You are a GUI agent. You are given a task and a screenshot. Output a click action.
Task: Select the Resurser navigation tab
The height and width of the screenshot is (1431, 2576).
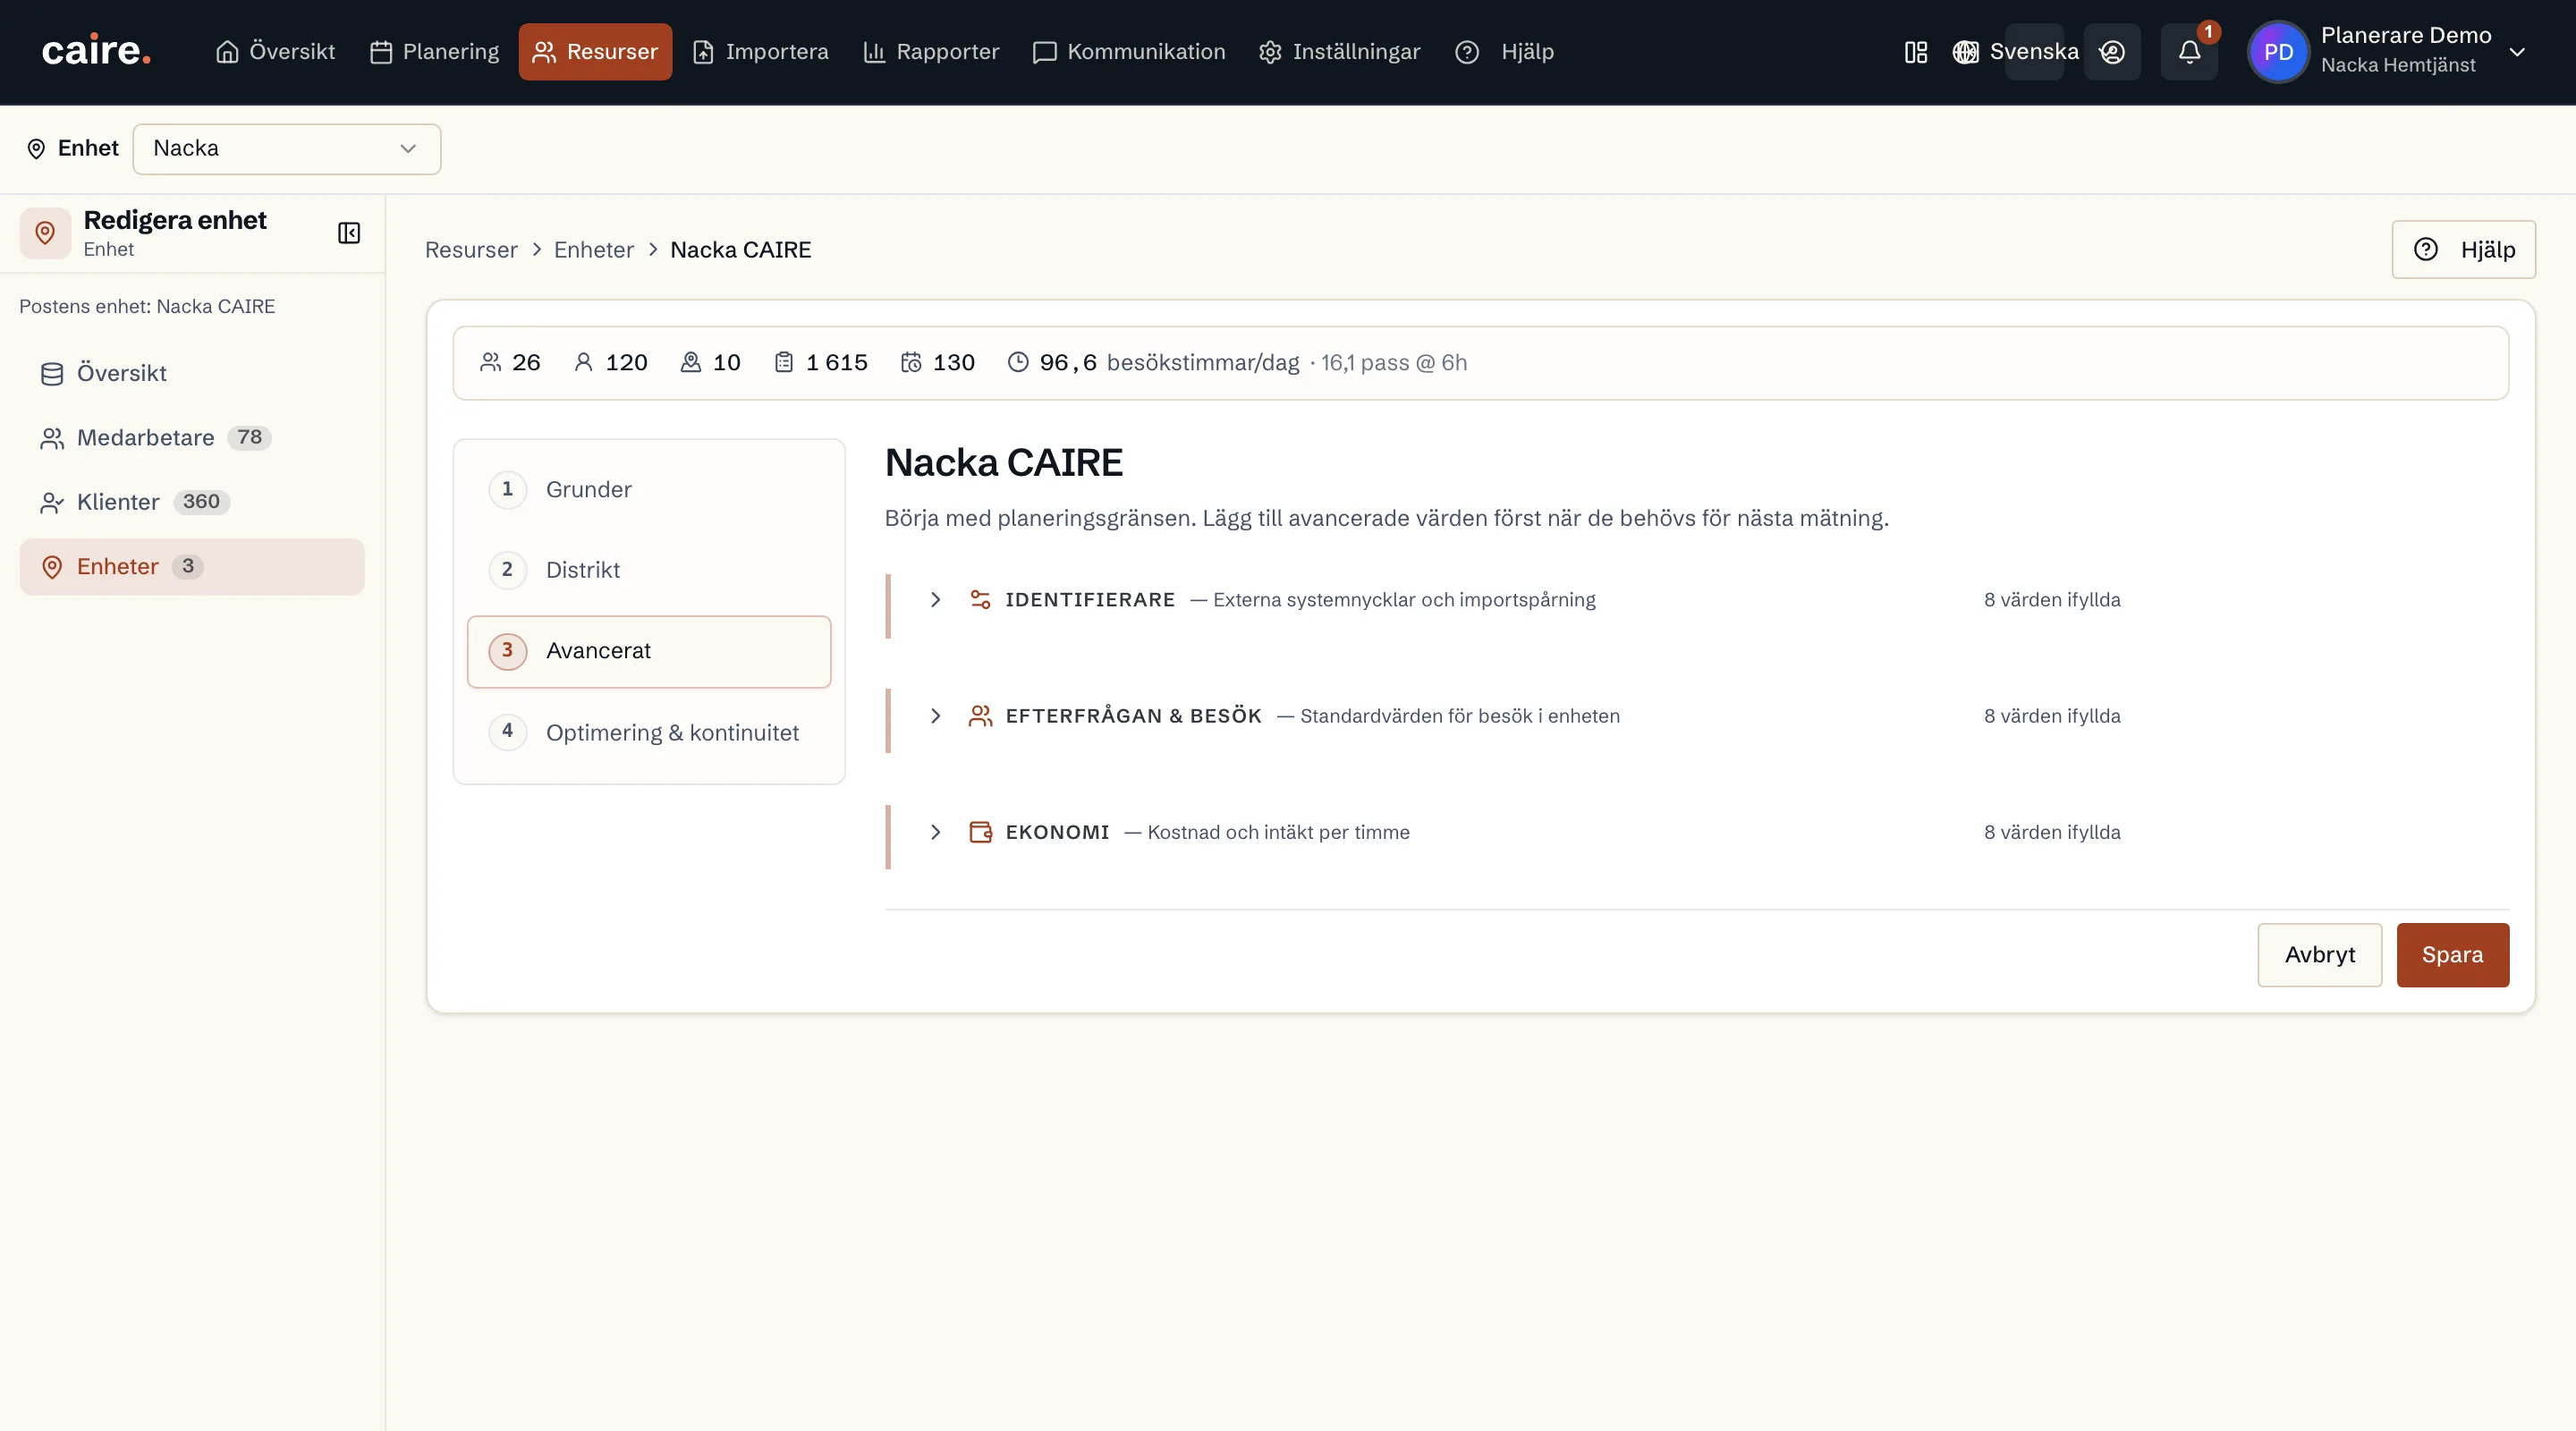coord(595,52)
